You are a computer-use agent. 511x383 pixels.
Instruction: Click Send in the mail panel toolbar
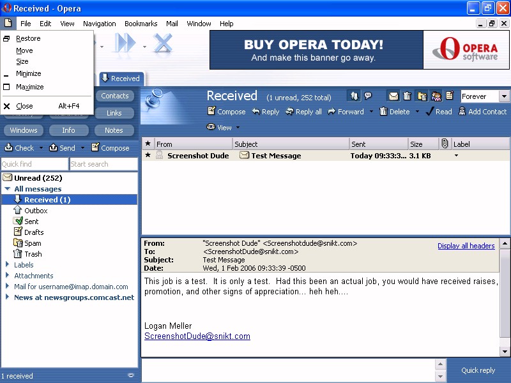coord(62,148)
